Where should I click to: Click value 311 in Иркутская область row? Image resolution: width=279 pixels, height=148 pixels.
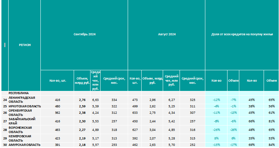click(192, 106)
